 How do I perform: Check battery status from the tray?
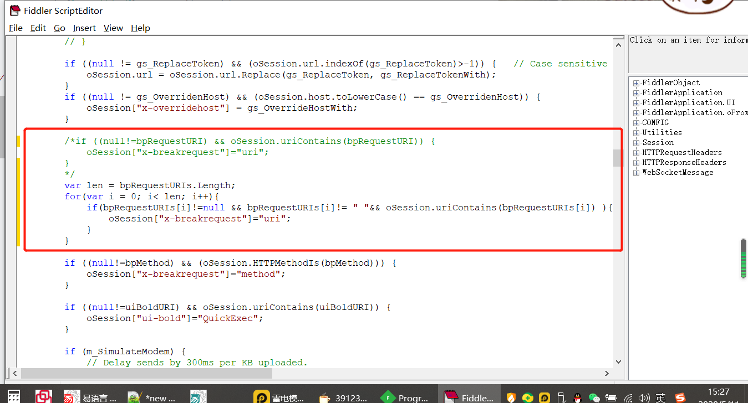(611, 397)
